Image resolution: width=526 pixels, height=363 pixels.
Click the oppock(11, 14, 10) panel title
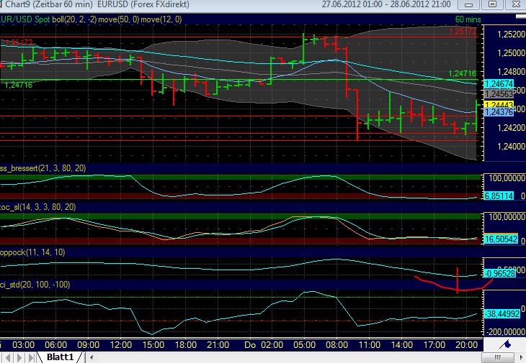32,252
